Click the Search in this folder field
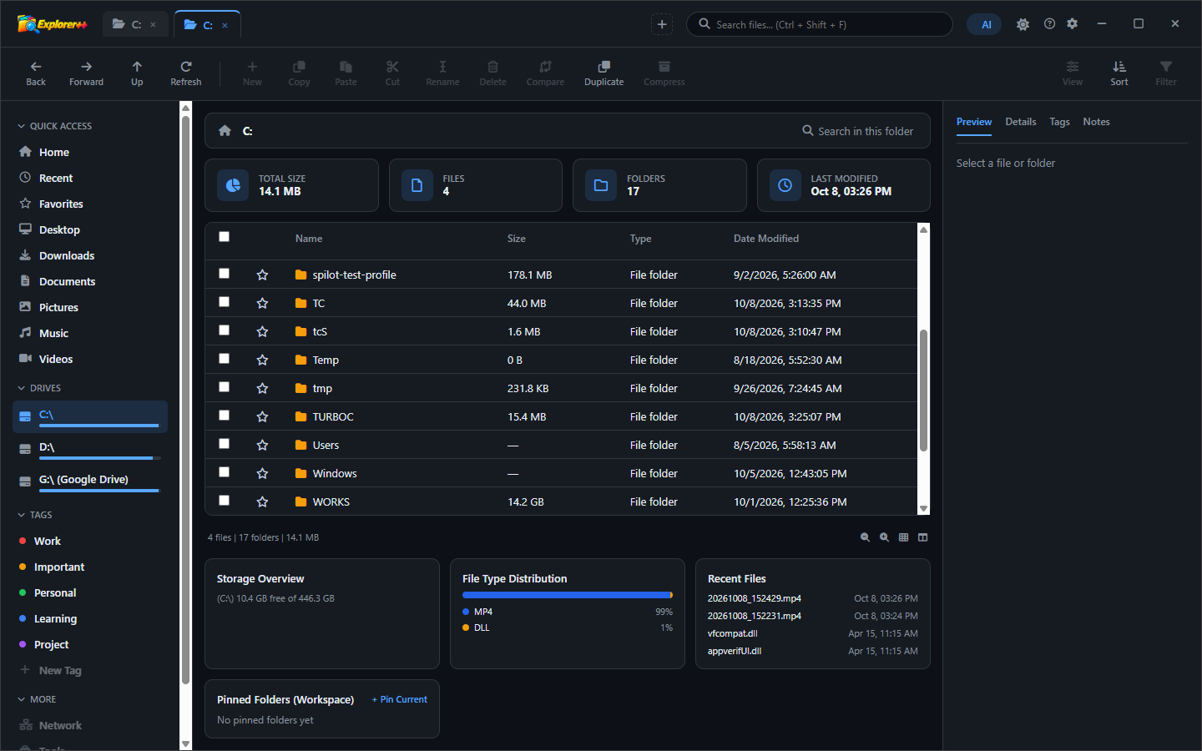Viewport: 1202px width, 751px height. 858,131
